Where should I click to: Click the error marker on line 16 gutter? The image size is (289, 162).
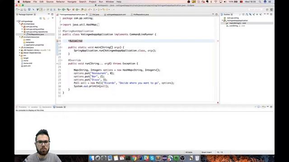(x=57, y=41)
